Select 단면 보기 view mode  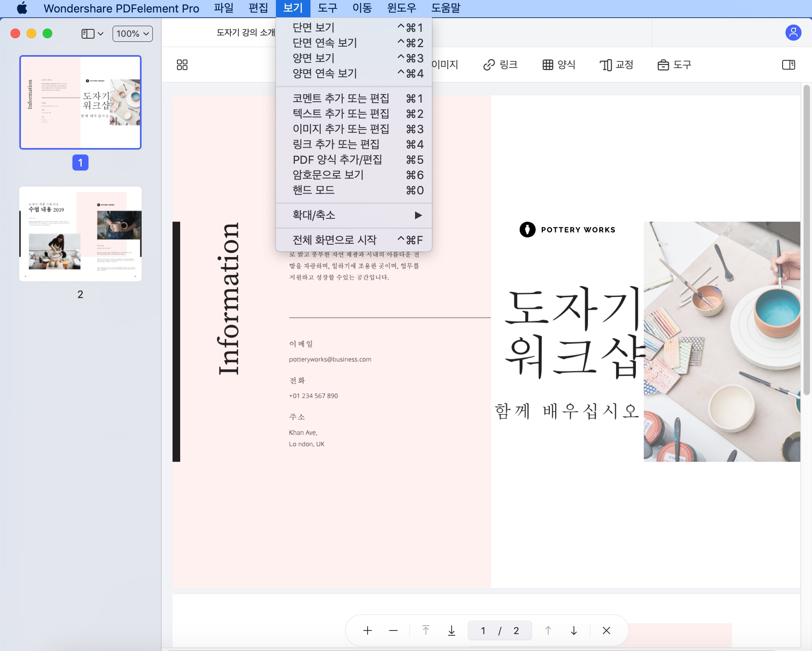pos(354,27)
